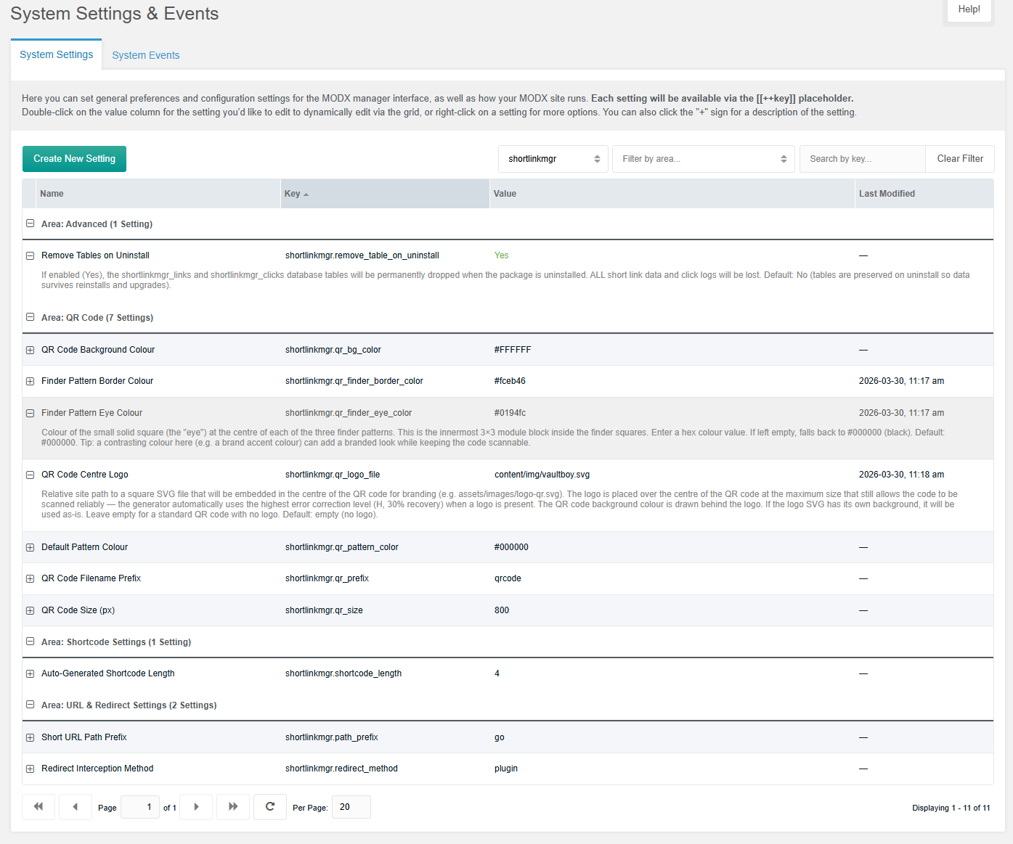
Task: Expand the Short URL Path Prefix description
Action: pyautogui.click(x=30, y=737)
